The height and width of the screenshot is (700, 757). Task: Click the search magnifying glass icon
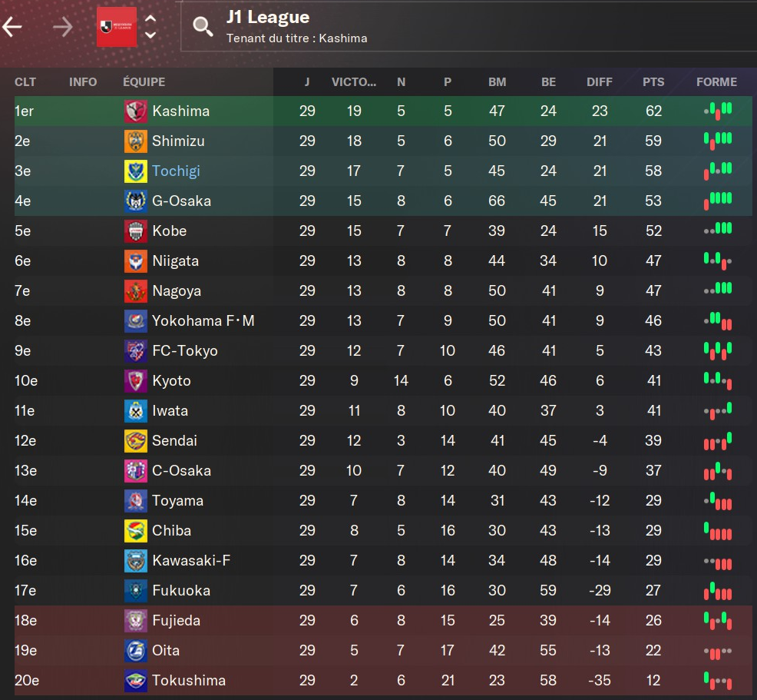point(203,27)
